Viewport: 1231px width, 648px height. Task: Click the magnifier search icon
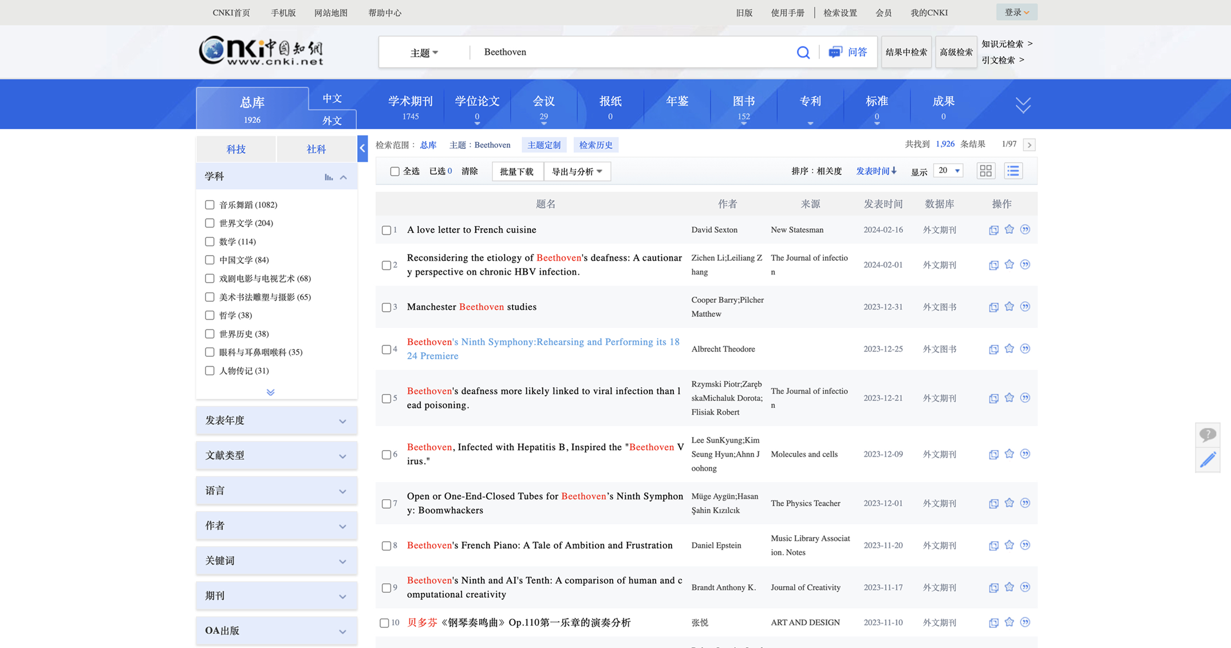tap(803, 52)
